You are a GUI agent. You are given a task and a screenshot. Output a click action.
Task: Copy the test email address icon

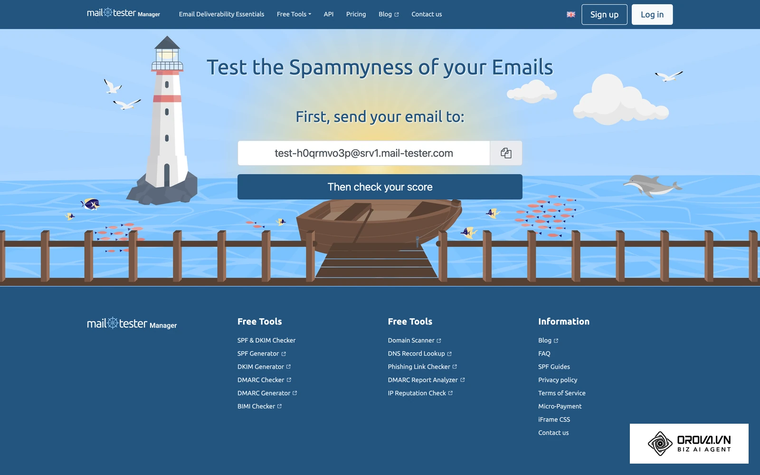coord(506,153)
